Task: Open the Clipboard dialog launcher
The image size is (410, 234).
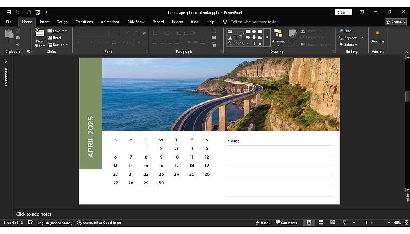Action: point(29,52)
